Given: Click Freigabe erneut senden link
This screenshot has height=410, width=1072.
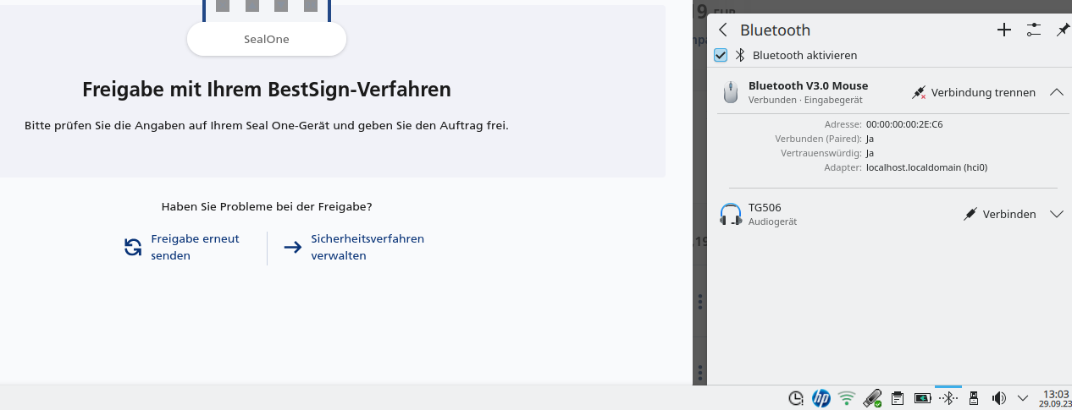Looking at the screenshot, I should [195, 247].
